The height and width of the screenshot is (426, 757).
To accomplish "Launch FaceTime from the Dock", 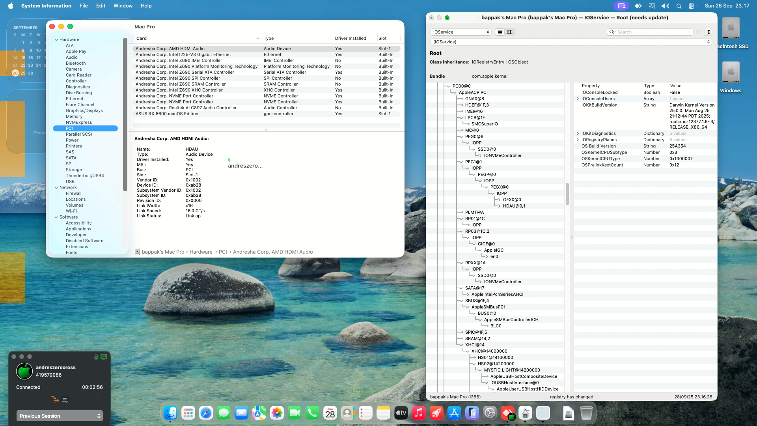I will [x=295, y=413].
